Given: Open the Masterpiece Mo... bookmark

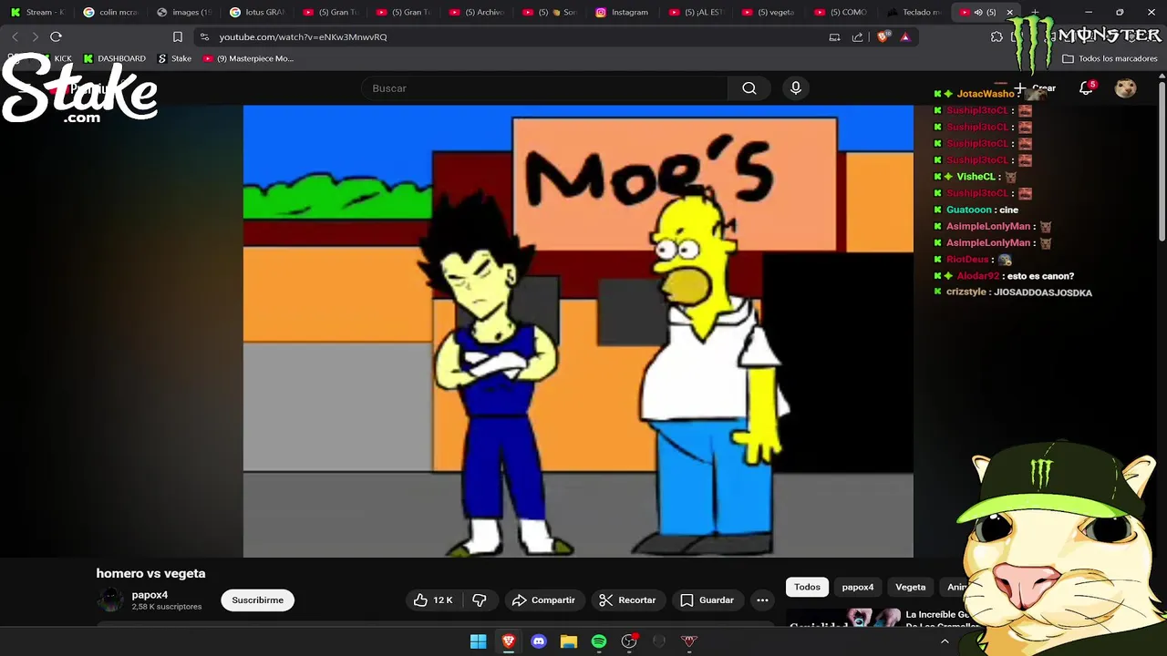Looking at the screenshot, I should click(248, 58).
